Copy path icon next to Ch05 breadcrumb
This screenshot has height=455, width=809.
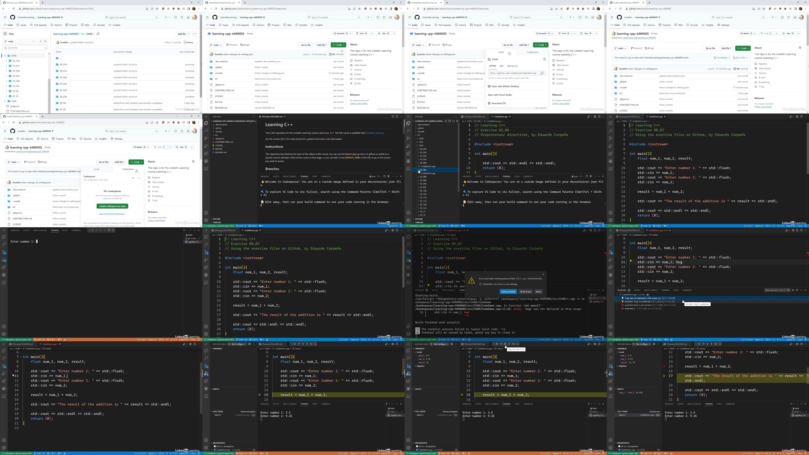[x=98, y=34]
